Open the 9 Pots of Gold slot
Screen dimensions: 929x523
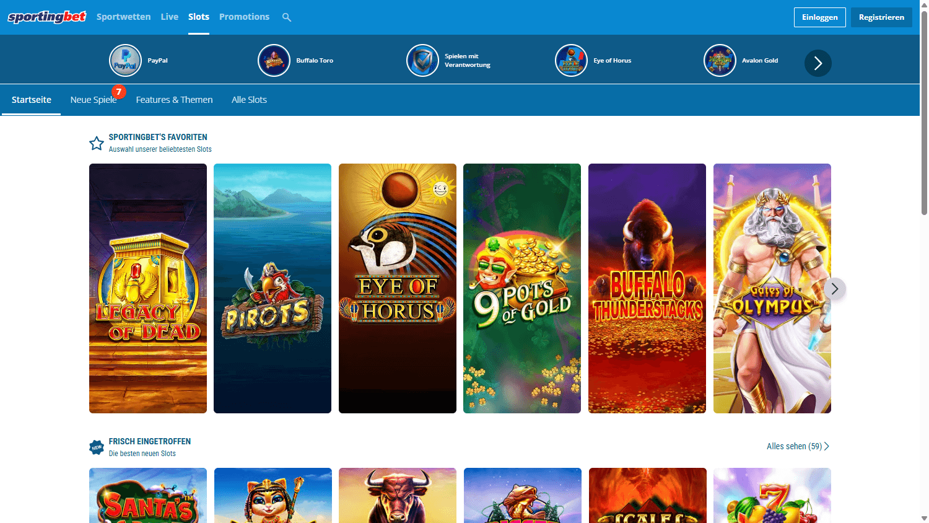[x=522, y=288]
